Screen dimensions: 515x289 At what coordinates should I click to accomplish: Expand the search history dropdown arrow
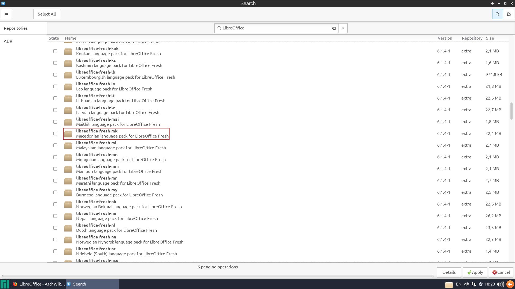(x=343, y=28)
